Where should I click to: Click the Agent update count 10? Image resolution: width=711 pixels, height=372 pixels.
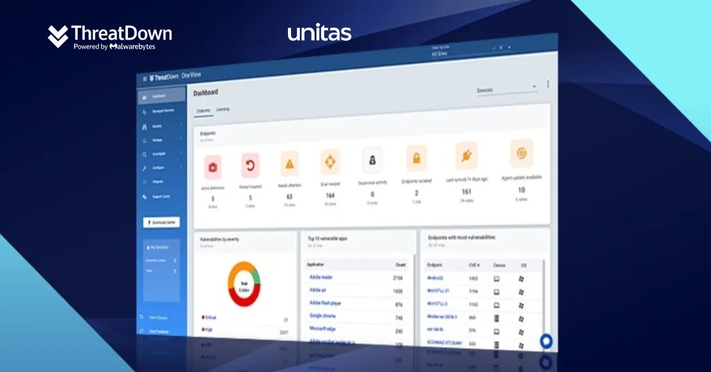point(521,190)
